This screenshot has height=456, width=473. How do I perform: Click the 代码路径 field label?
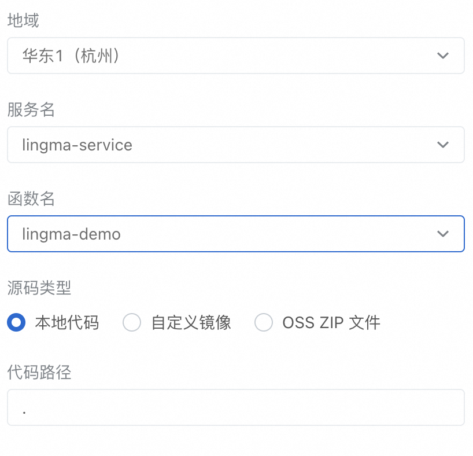pos(39,372)
